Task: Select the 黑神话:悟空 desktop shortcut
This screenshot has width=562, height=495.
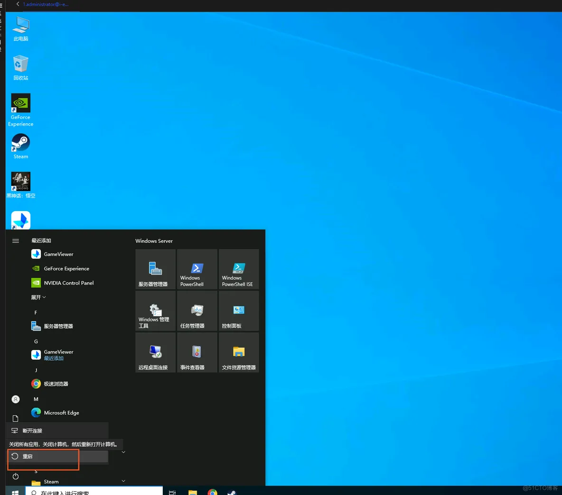Action: (x=21, y=185)
